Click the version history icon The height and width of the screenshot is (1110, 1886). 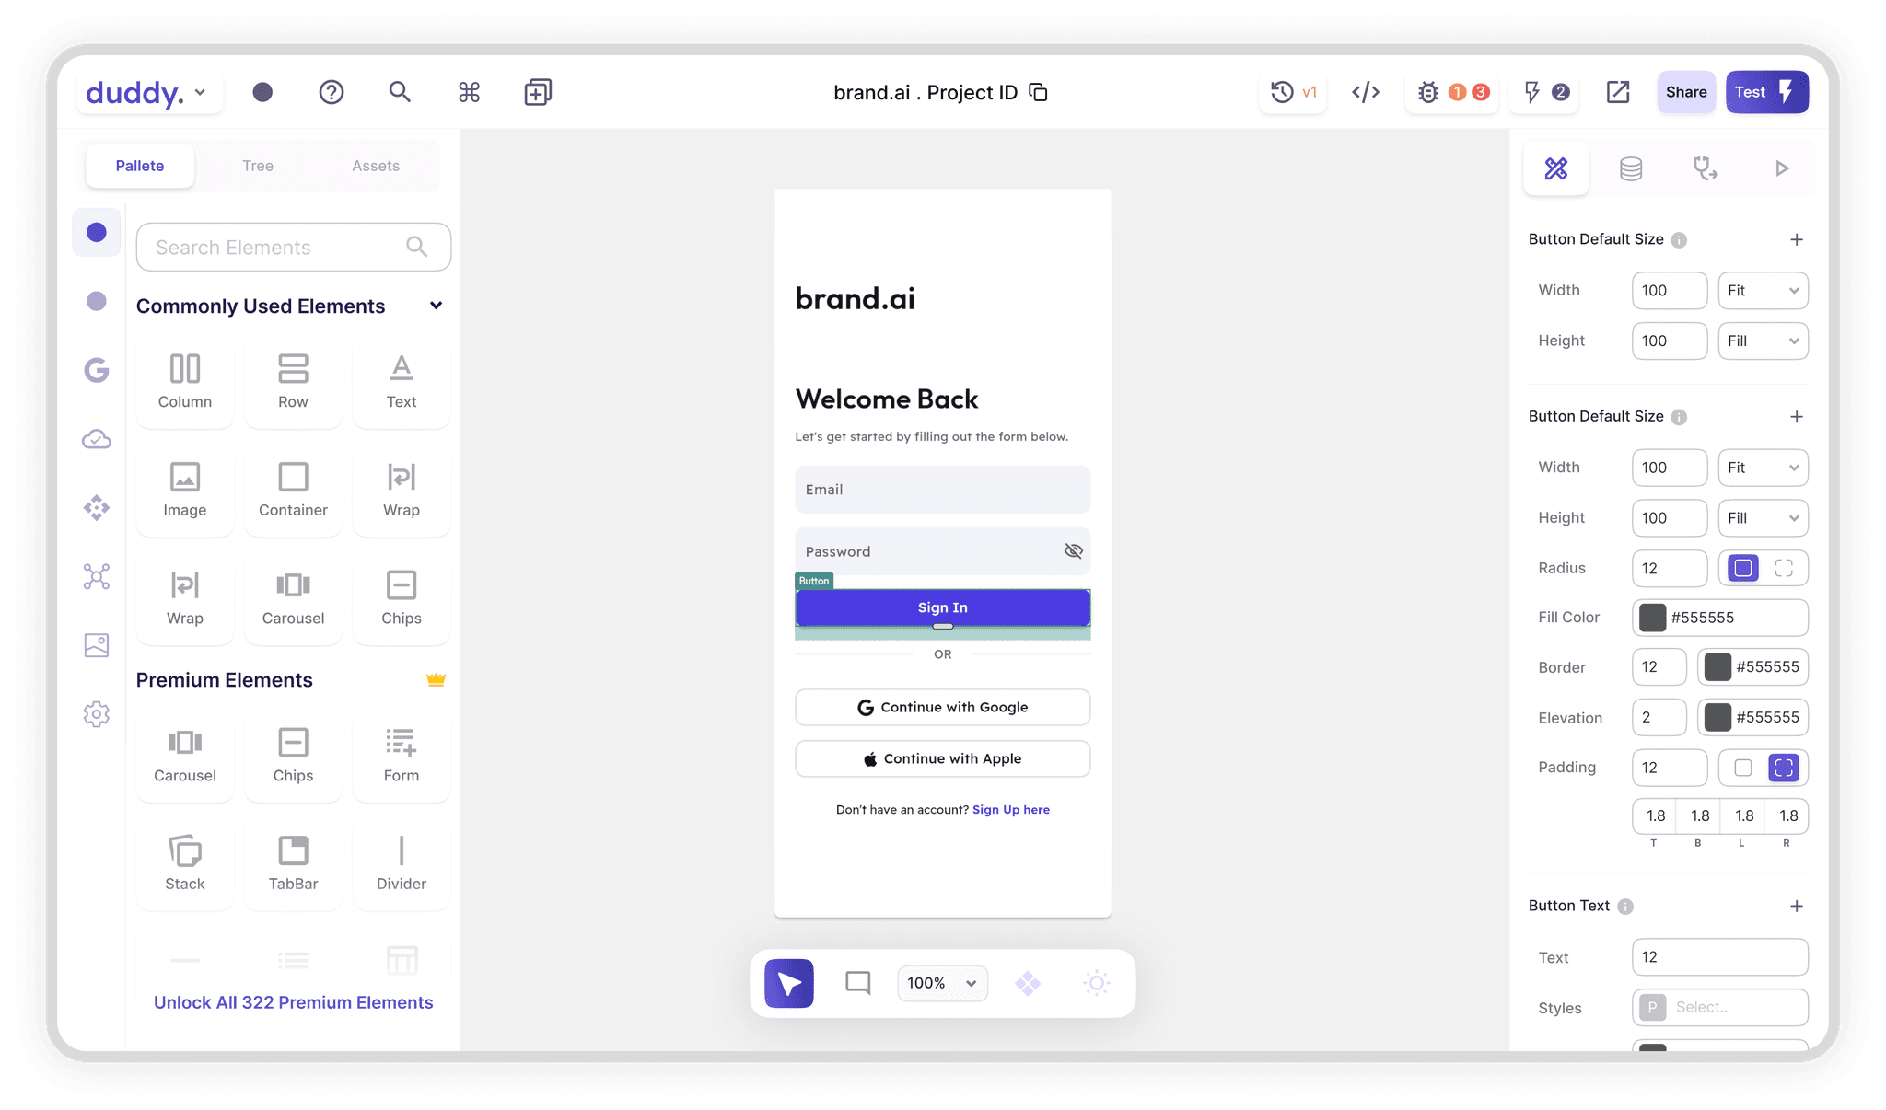pyautogui.click(x=1281, y=92)
